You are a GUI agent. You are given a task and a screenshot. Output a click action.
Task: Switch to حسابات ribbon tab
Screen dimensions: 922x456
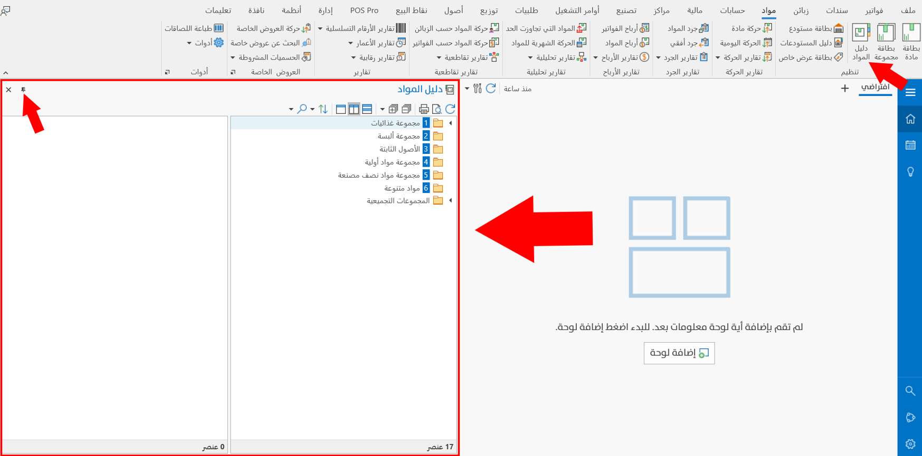coord(733,11)
